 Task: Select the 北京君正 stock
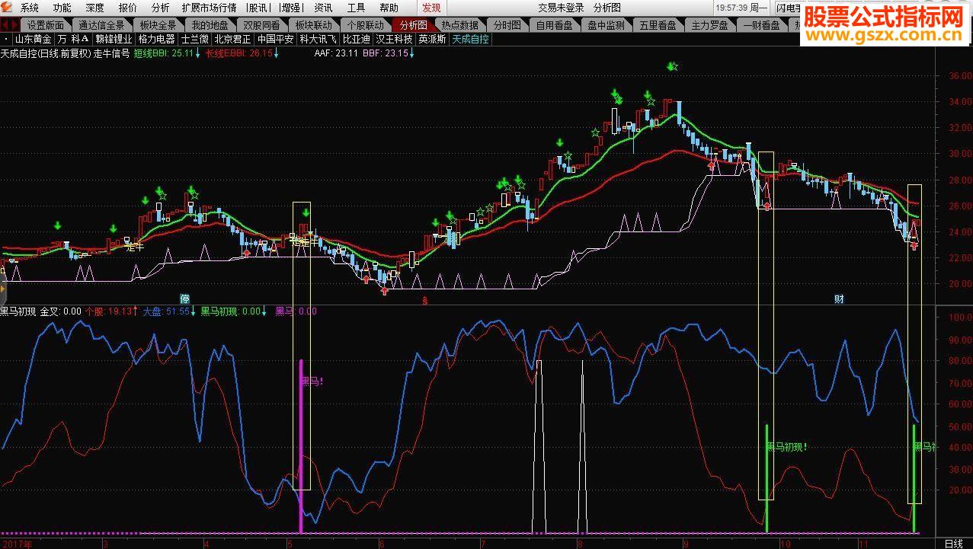[232, 39]
